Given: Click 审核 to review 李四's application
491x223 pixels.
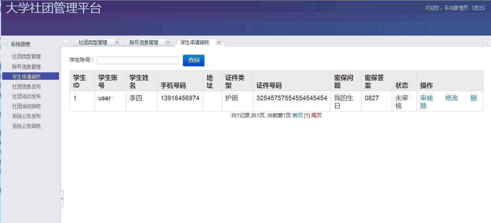Looking at the screenshot, I should coord(427,98).
